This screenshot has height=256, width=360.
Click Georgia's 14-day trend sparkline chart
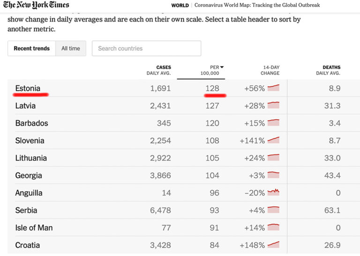pyautogui.click(x=273, y=175)
